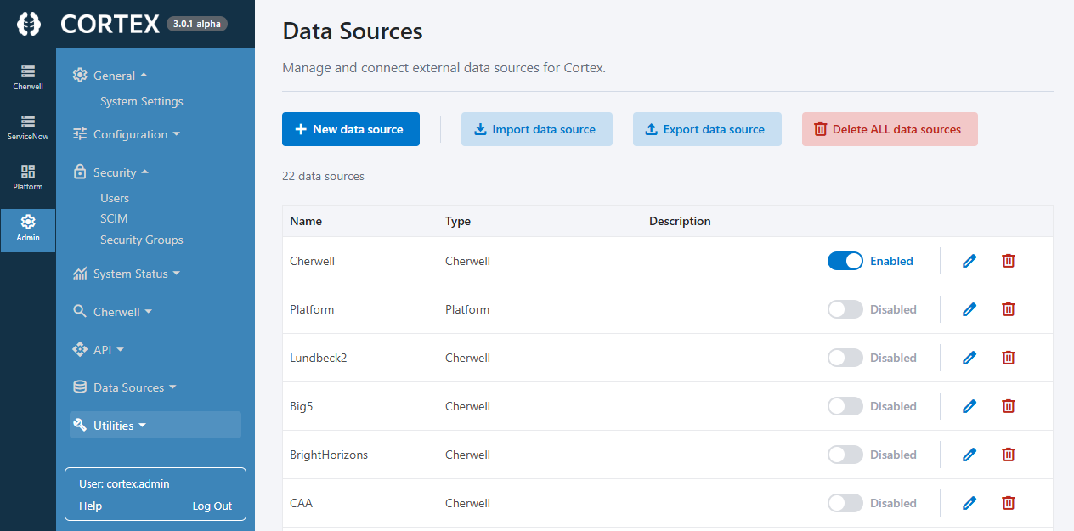Open System Settings page
This screenshot has height=531, width=1074.
142,101
